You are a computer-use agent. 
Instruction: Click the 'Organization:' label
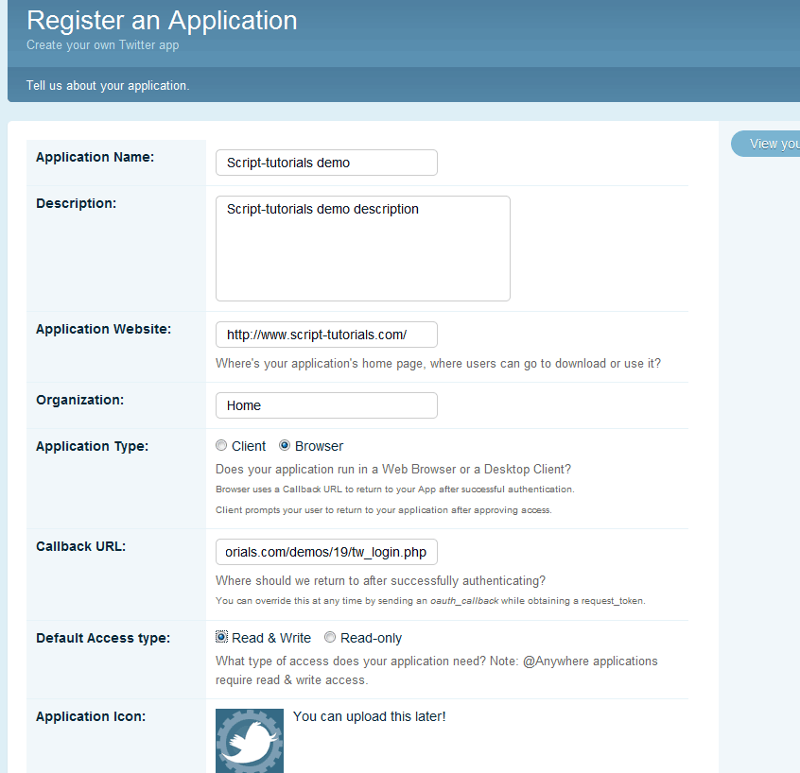tap(80, 401)
